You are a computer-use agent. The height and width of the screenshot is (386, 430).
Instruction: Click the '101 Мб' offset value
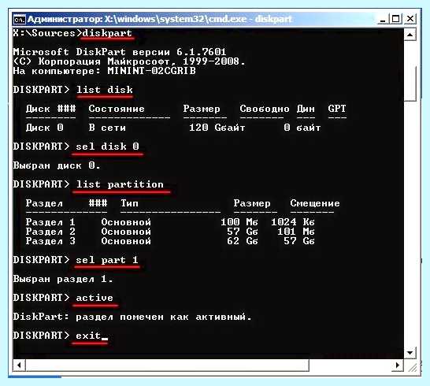tap(296, 232)
